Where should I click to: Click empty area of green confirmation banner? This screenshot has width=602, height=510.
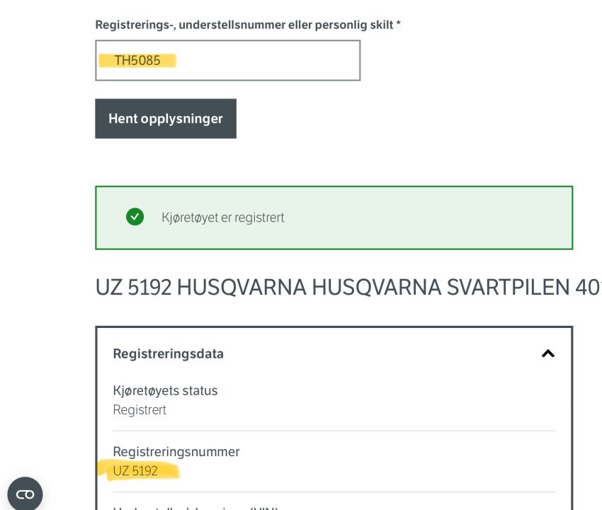pos(425,217)
